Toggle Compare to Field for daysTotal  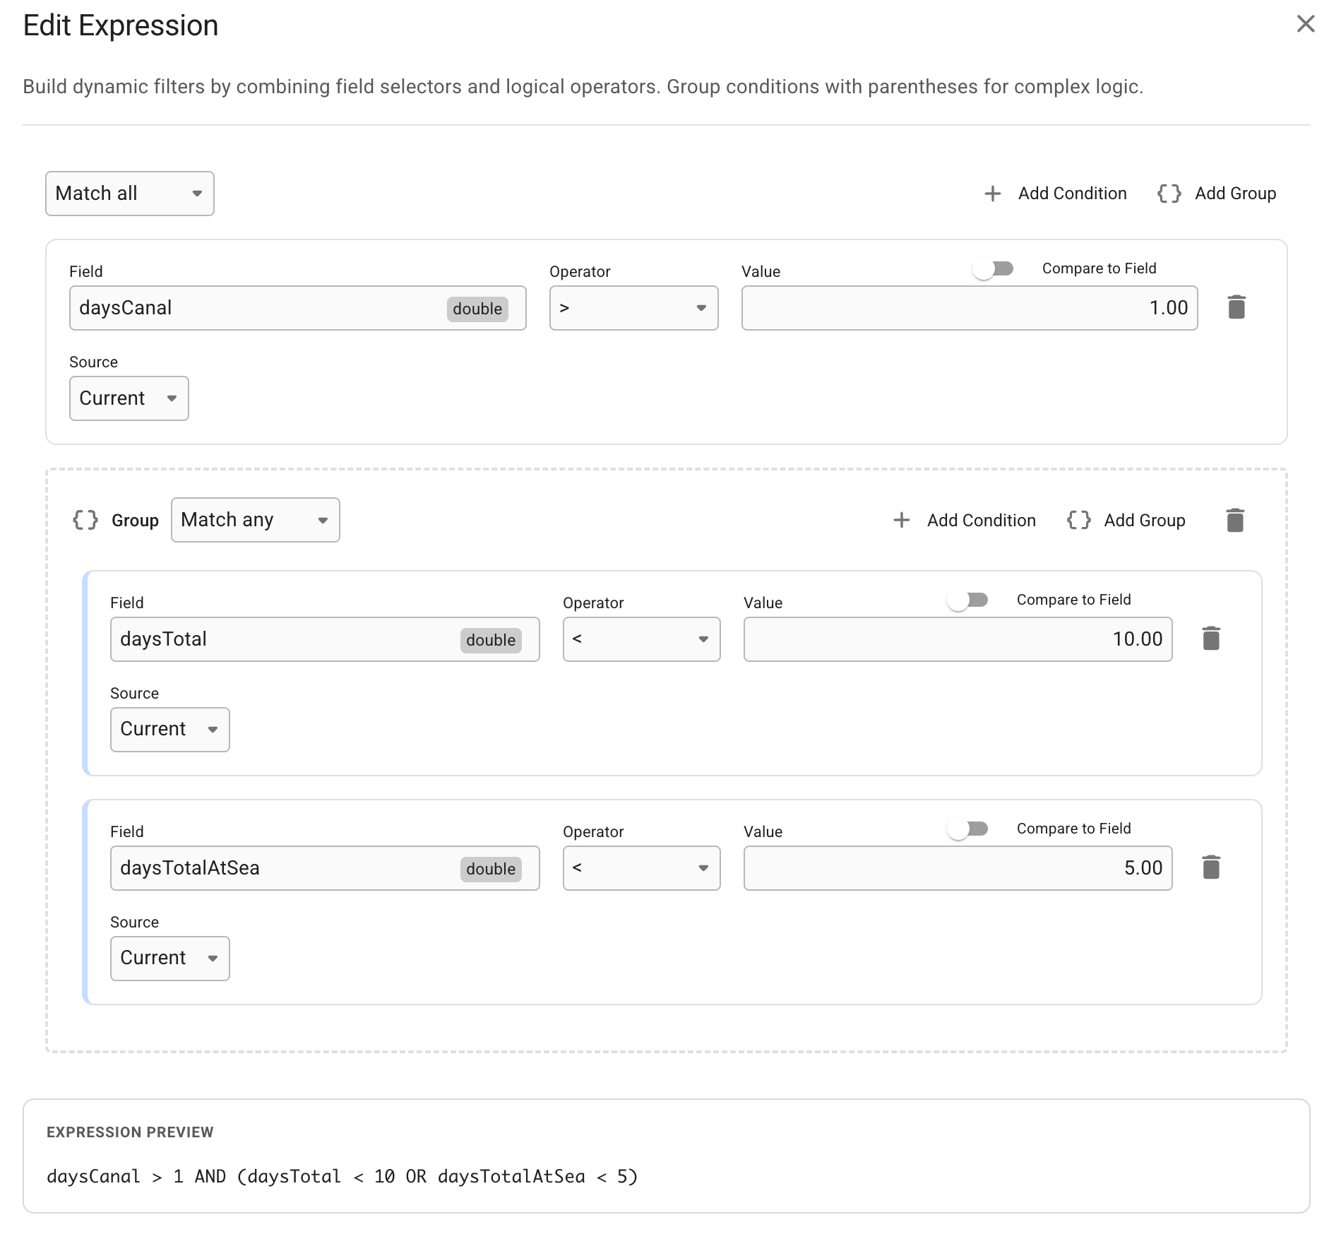[x=967, y=600]
